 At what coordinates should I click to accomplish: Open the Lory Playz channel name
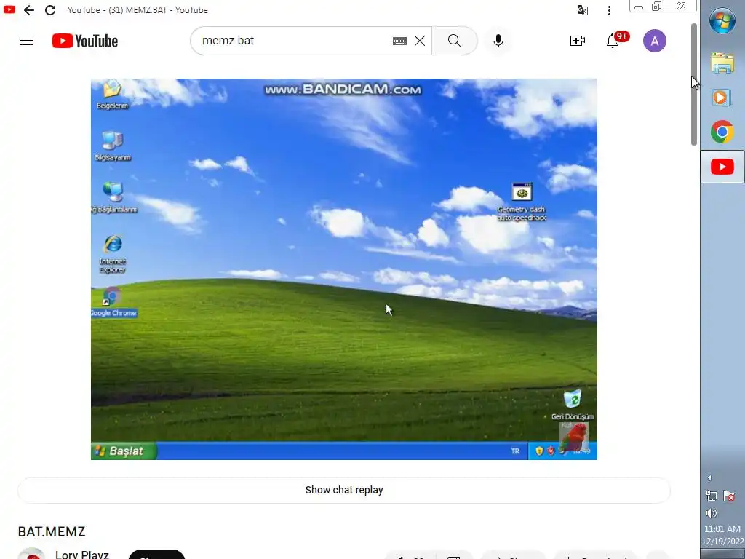(81, 554)
